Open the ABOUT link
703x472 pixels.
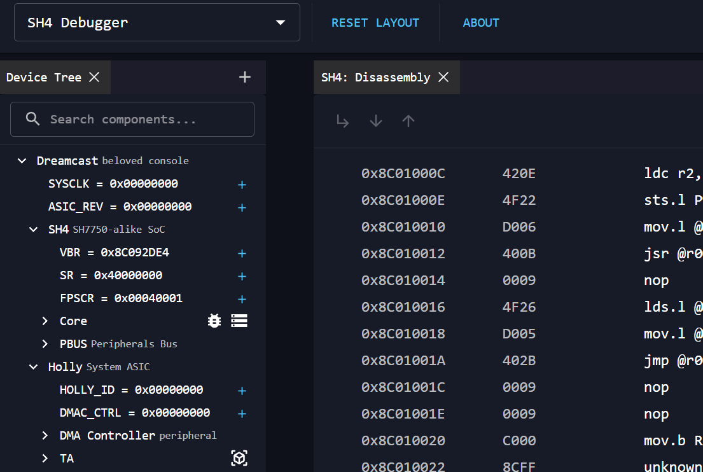coord(481,23)
